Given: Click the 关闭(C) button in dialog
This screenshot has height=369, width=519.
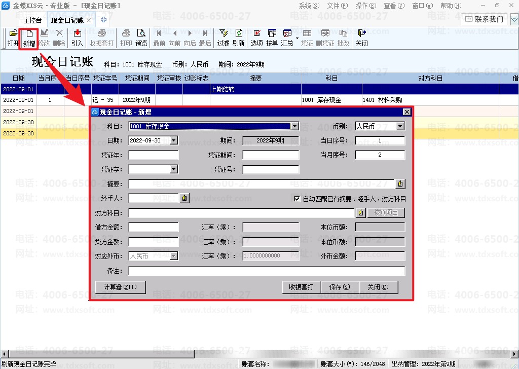Looking at the screenshot, I should tap(378, 287).
